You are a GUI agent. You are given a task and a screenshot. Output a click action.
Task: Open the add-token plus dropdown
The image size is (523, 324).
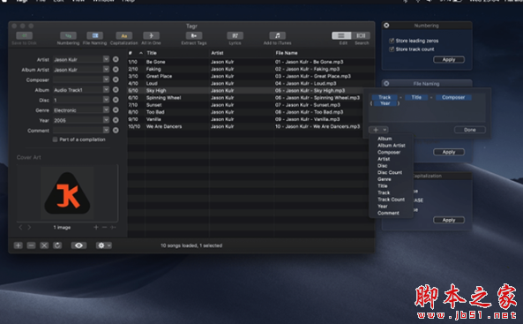(x=378, y=130)
